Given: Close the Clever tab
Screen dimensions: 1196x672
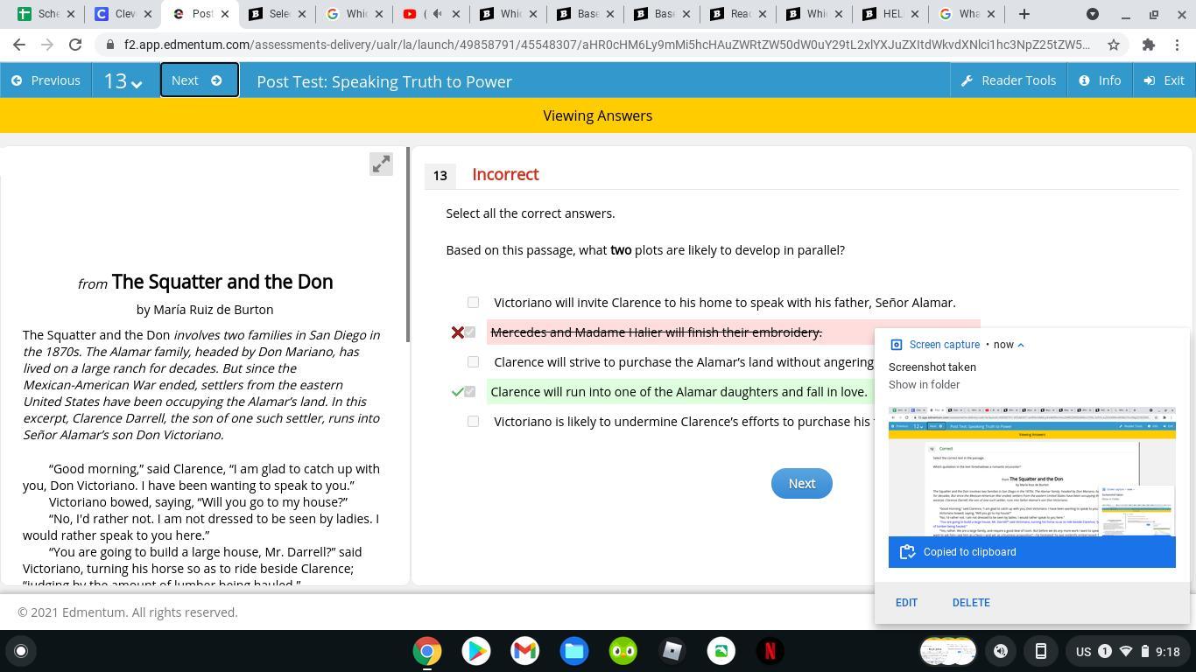Looking at the screenshot, I should (148, 14).
